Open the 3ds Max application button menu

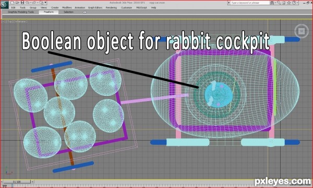(4, 5)
